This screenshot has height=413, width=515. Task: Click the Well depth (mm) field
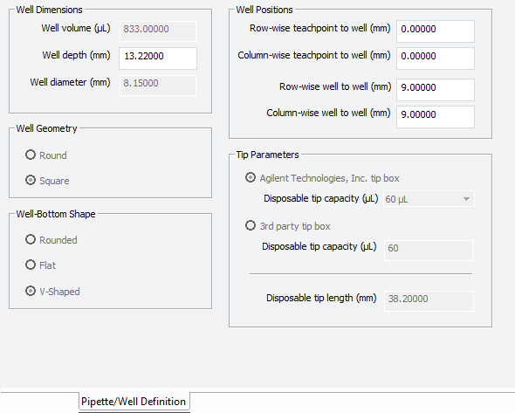158,59
